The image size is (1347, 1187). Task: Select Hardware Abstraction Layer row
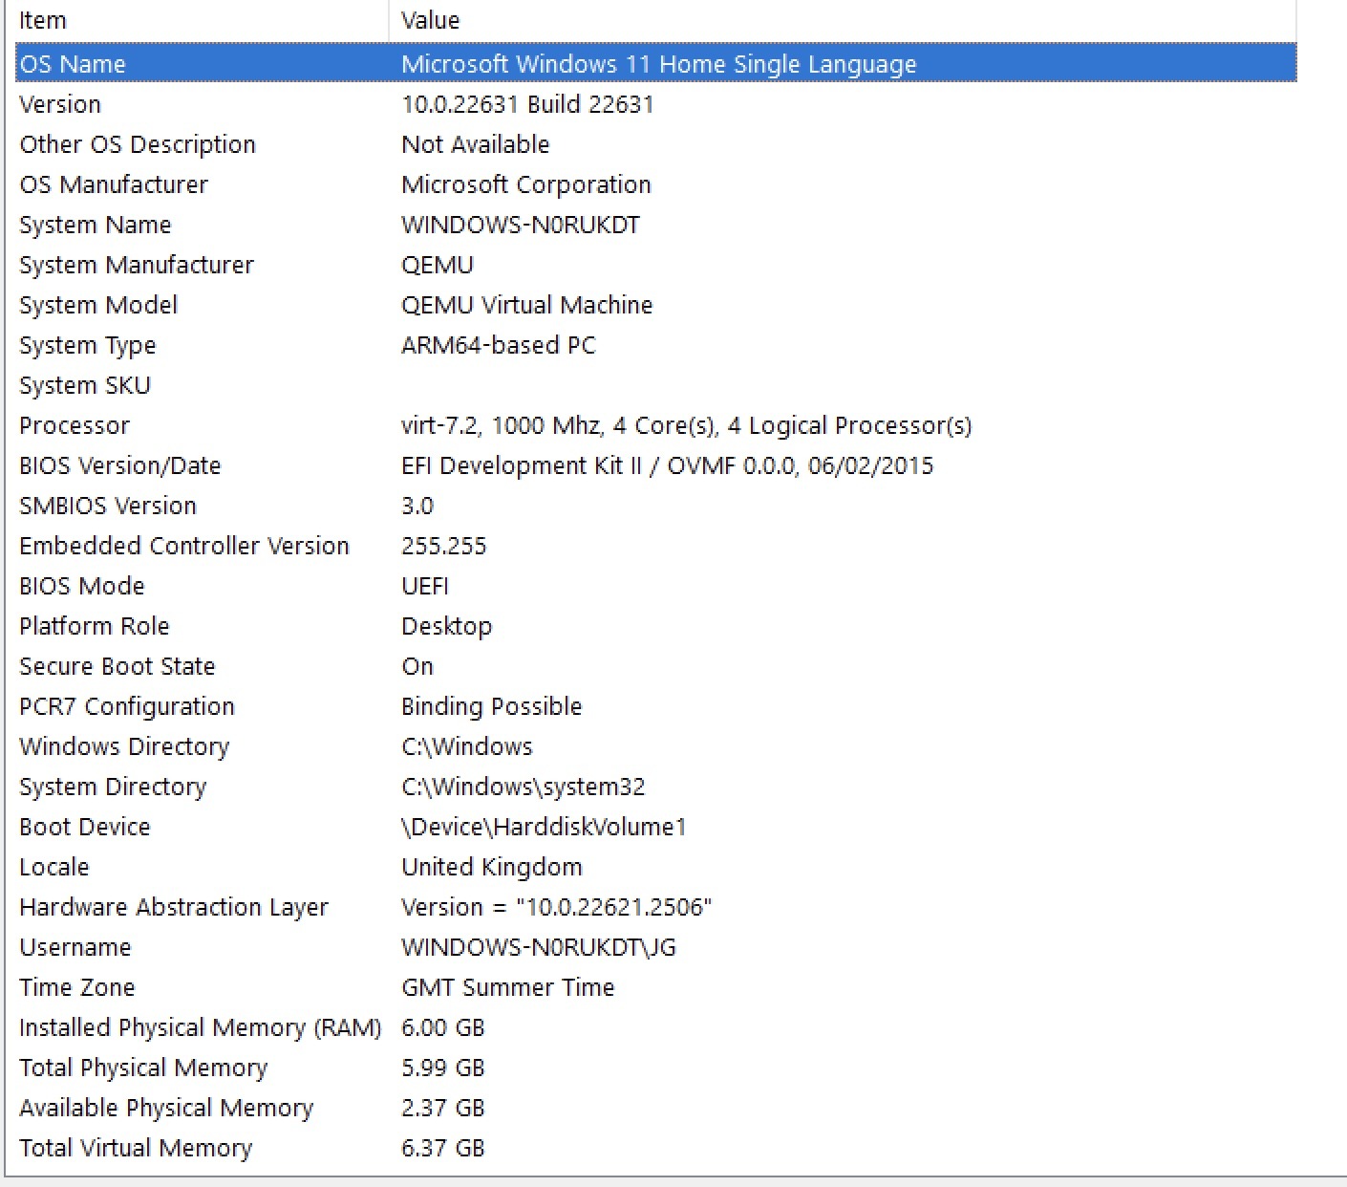(x=656, y=907)
